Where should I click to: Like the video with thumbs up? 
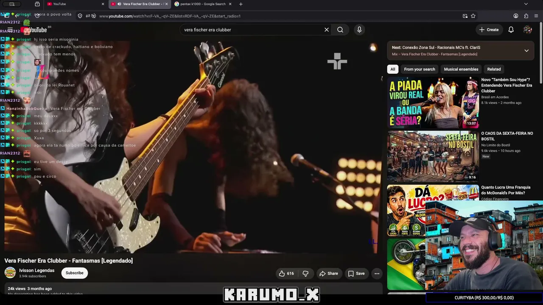coord(286,274)
